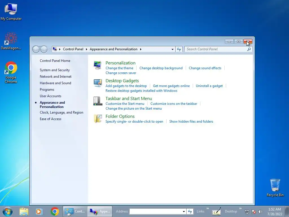
Task: Open Windows Explorer from the taskbar
Action: click(x=24, y=211)
